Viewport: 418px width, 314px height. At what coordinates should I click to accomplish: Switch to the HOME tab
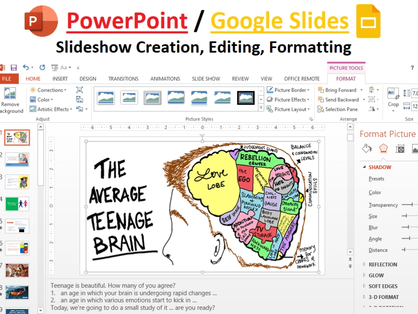click(33, 79)
